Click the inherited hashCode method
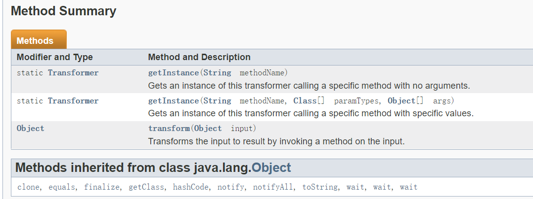The height and width of the screenshot is (199, 533). click(x=190, y=187)
